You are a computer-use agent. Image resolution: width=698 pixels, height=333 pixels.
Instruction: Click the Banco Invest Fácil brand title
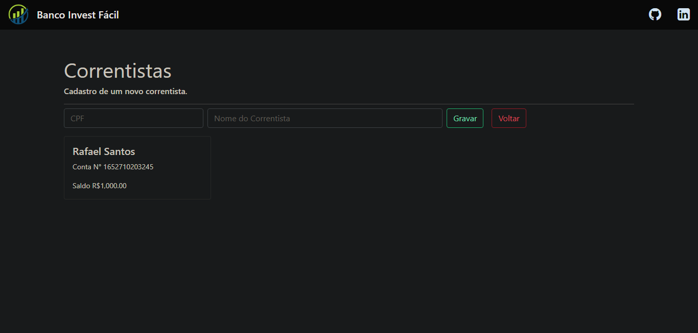78,15
